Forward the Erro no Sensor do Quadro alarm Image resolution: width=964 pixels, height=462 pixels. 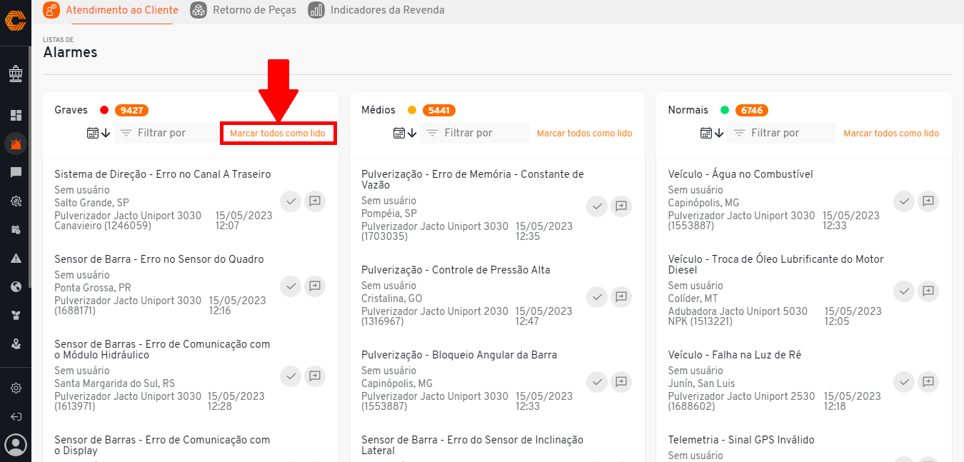click(315, 286)
